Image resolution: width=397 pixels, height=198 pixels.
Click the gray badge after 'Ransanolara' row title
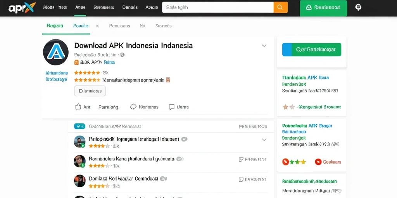click(180, 159)
